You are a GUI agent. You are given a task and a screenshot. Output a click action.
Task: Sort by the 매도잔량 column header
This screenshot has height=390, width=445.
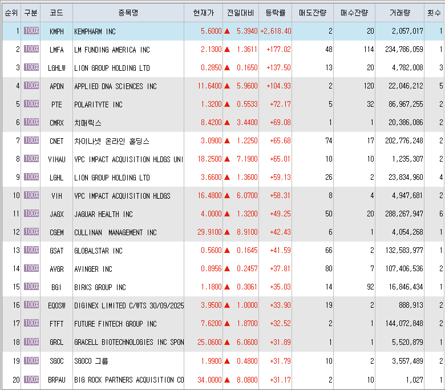point(313,13)
